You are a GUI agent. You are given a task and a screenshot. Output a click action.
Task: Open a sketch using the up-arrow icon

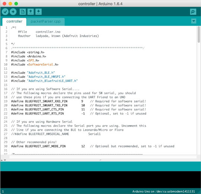(31, 12)
